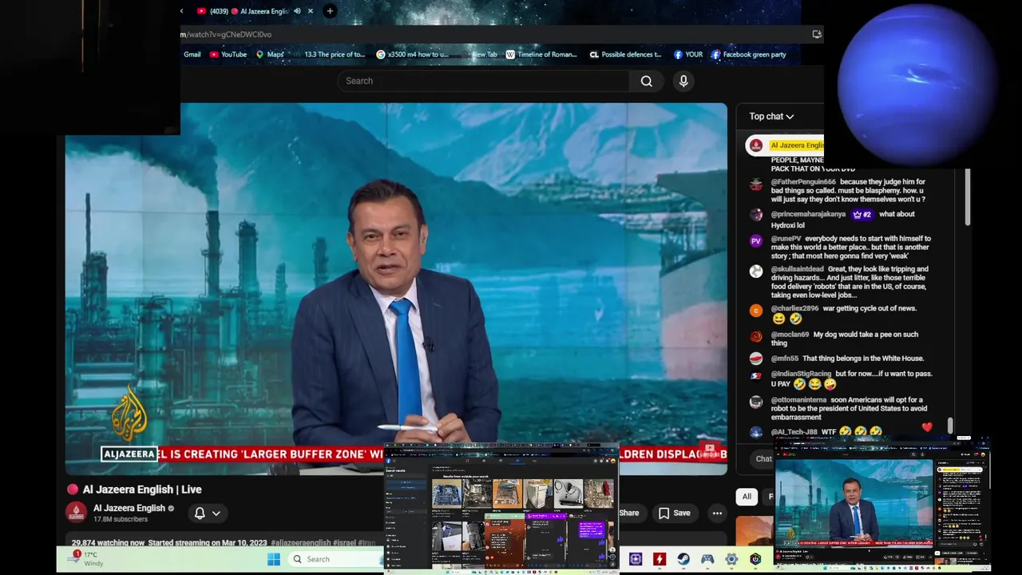Open the Windows Start menu
1022x575 pixels.
(x=273, y=559)
